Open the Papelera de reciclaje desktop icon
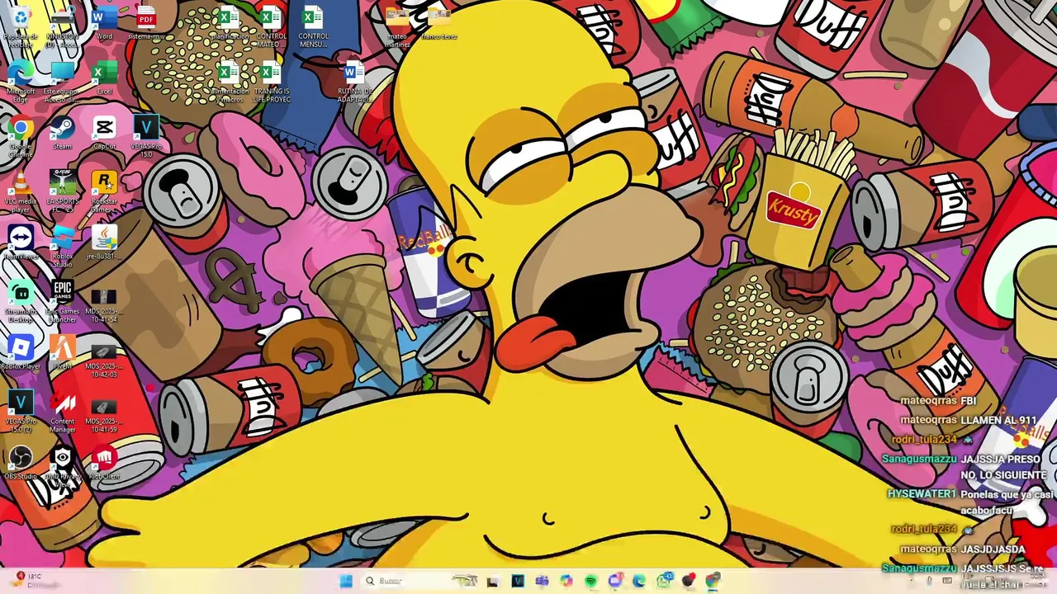The width and height of the screenshot is (1057, 594). pyautogui.click(x=21, y=26)
